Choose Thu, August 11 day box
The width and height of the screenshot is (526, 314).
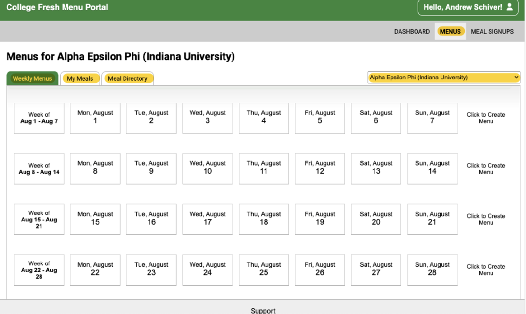[264, 169]
